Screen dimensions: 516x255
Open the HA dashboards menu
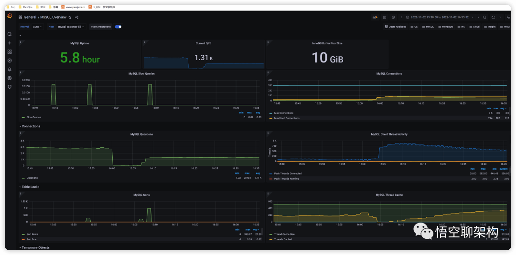(461, 27)
